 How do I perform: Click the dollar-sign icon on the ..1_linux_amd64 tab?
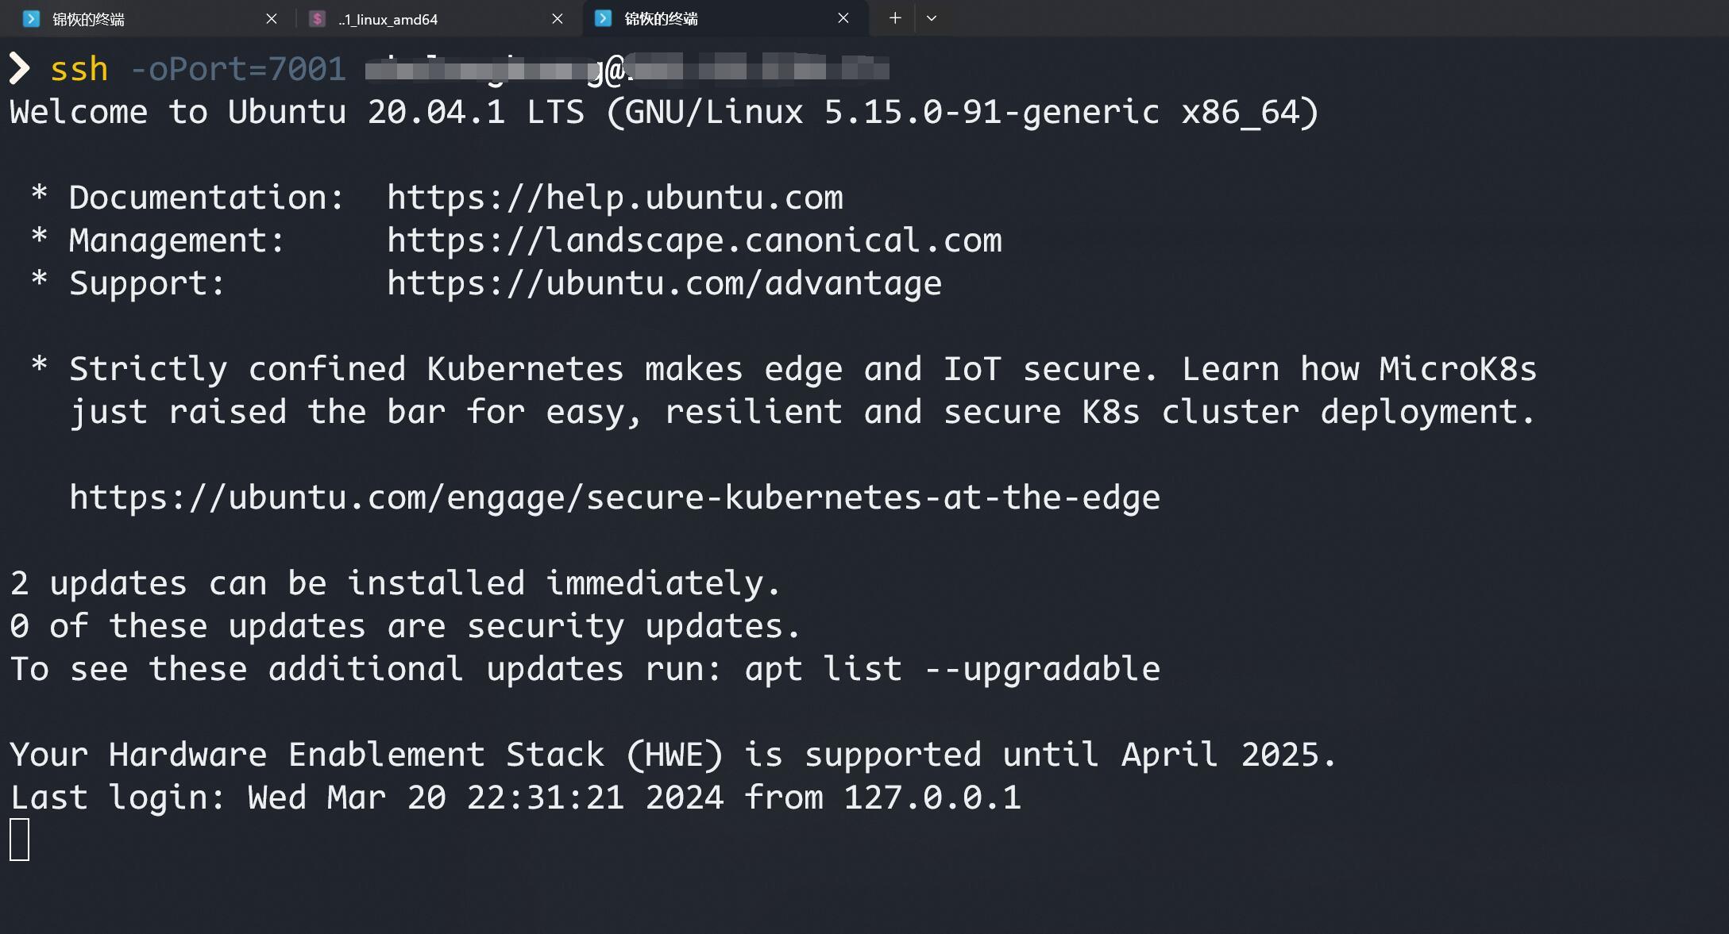tap(317, 19)
